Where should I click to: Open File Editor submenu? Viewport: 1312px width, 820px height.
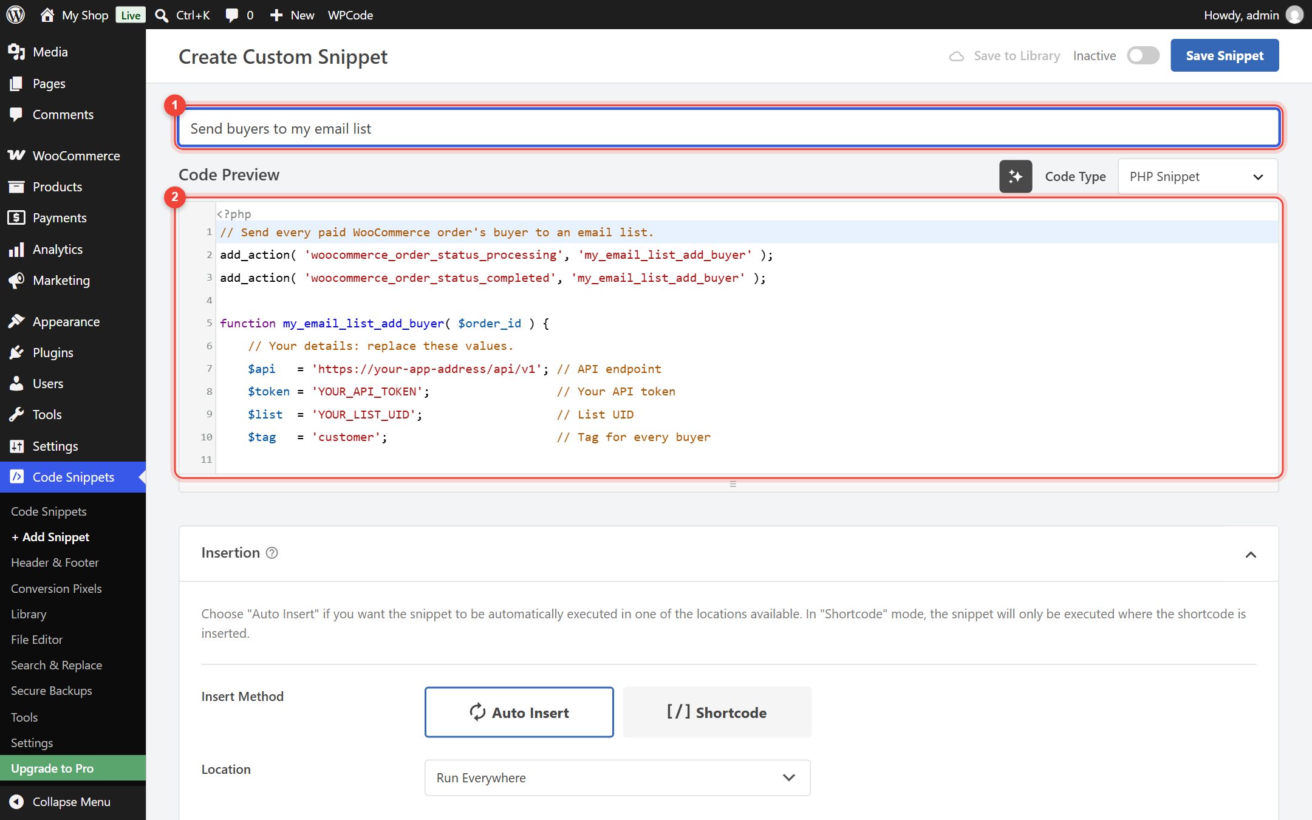36,639
